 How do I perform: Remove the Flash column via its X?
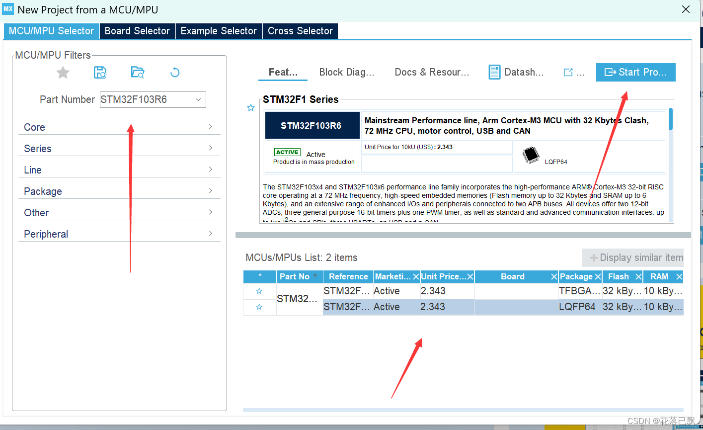[x=638, y=277]
